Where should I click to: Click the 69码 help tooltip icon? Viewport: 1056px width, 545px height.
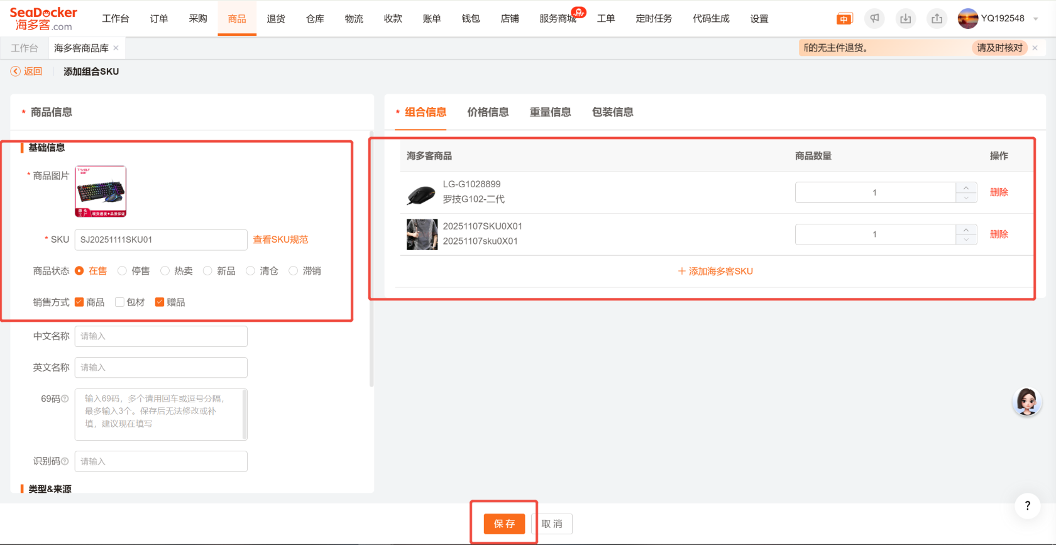click(x=65, y=399)
